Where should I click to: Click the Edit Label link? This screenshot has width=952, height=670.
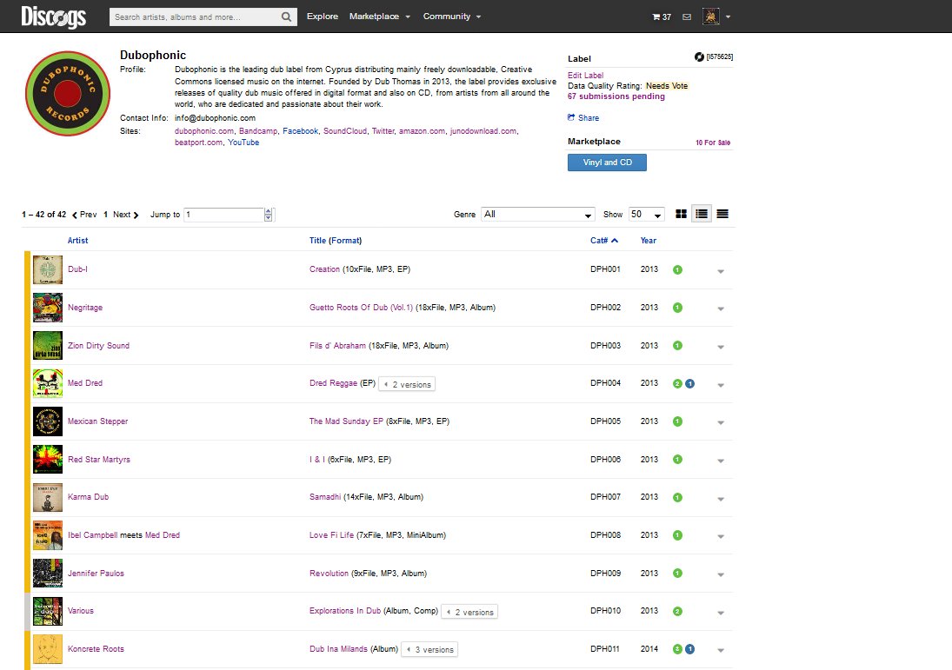click(x=585, y=76)
